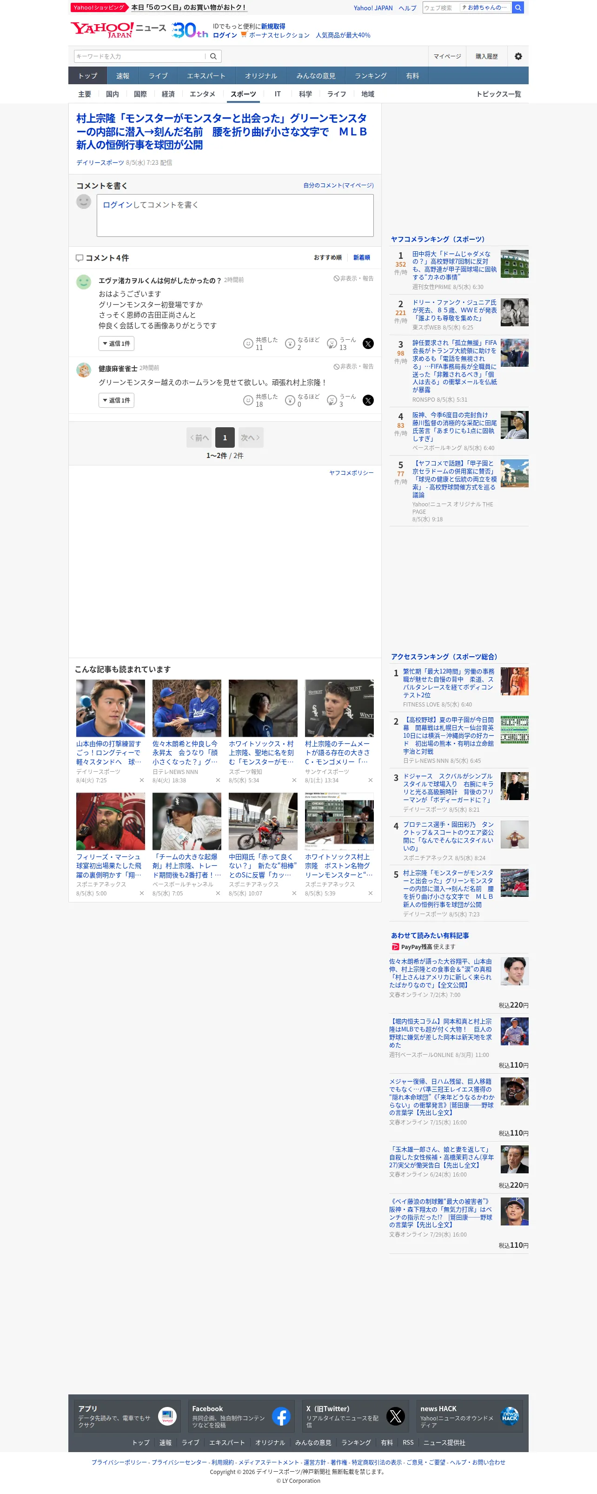The height and width of the screenshot is (1494, 597).
Task: Click 共感した face icon on second comment
Action: (x=248, y=400)
